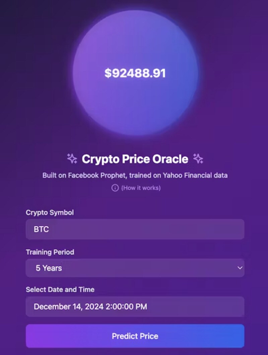This screenshot has height=355, width=268.
Task: Click the sparkle icon left of the title
Action: tap(72, 158)
